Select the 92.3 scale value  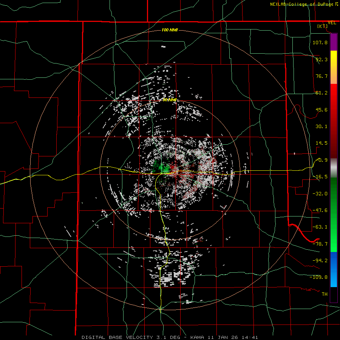(x=321, y=59)
